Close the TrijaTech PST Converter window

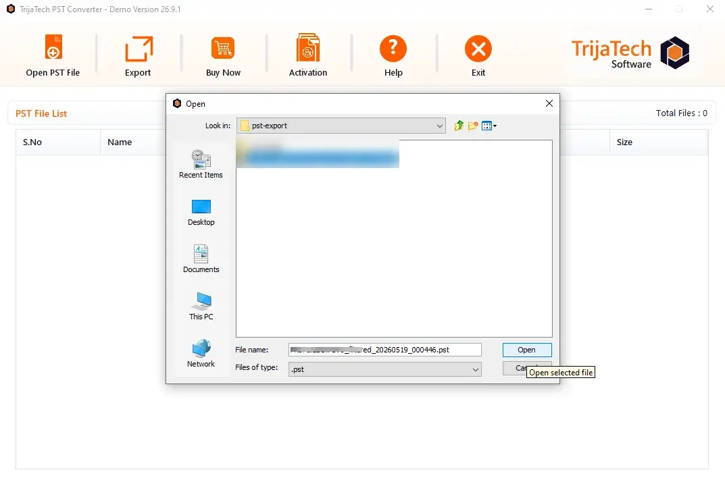[709, 9]
